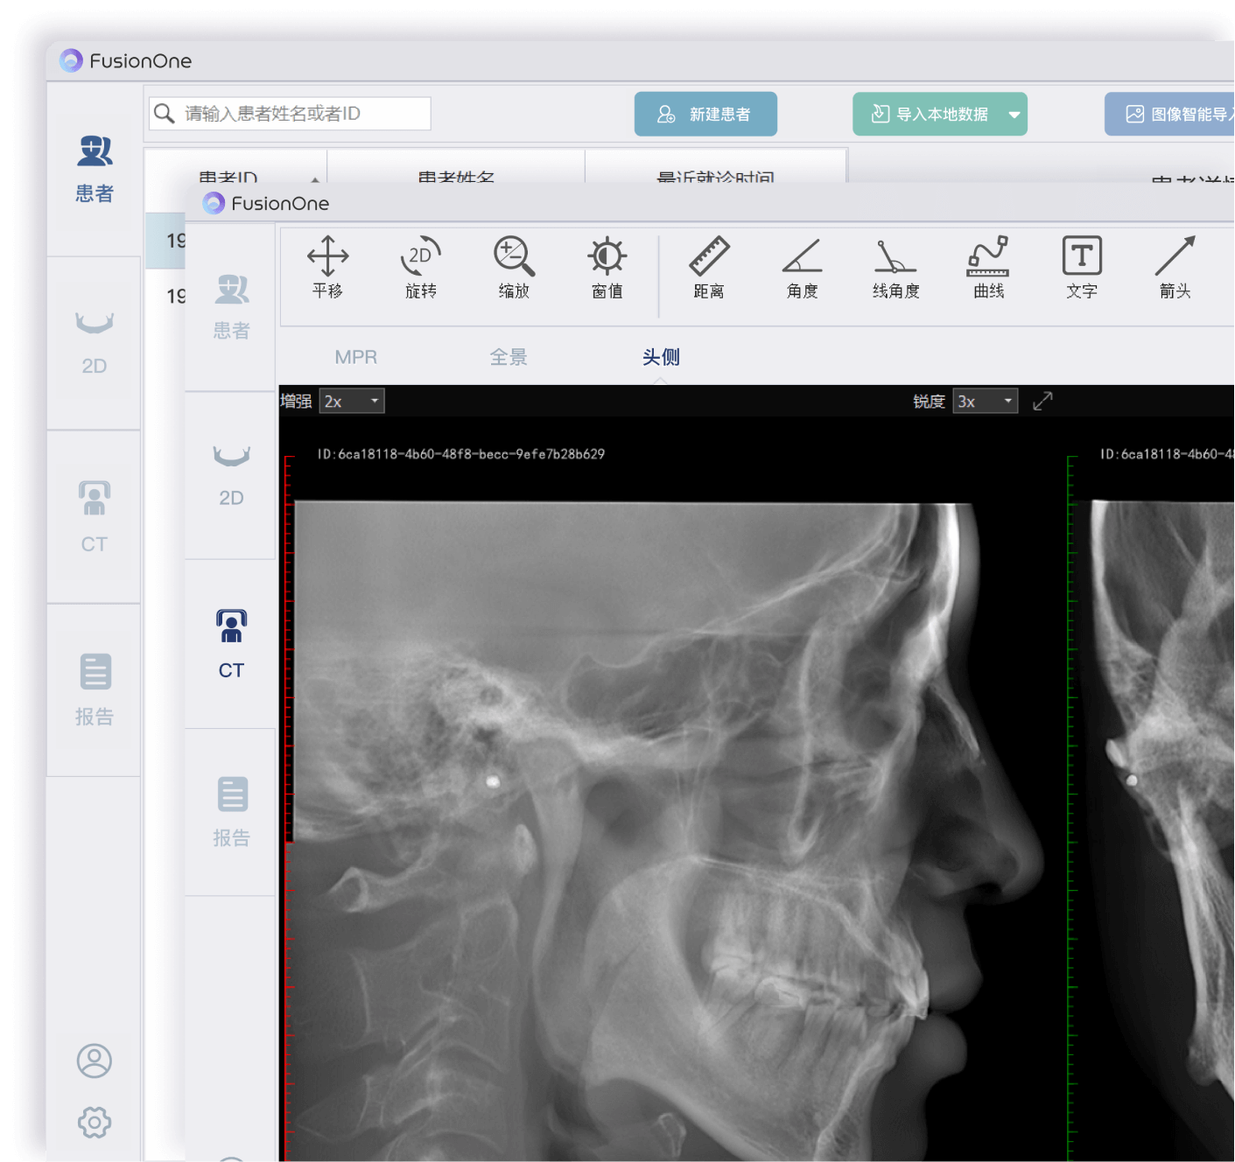This screenshot has width=1235, height=1162.
Task: Select the 2D 旋转 rotate tool
Action: (421, 267)
